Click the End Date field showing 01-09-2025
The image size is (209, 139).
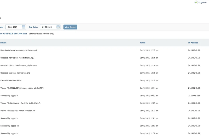click(47, 27)
